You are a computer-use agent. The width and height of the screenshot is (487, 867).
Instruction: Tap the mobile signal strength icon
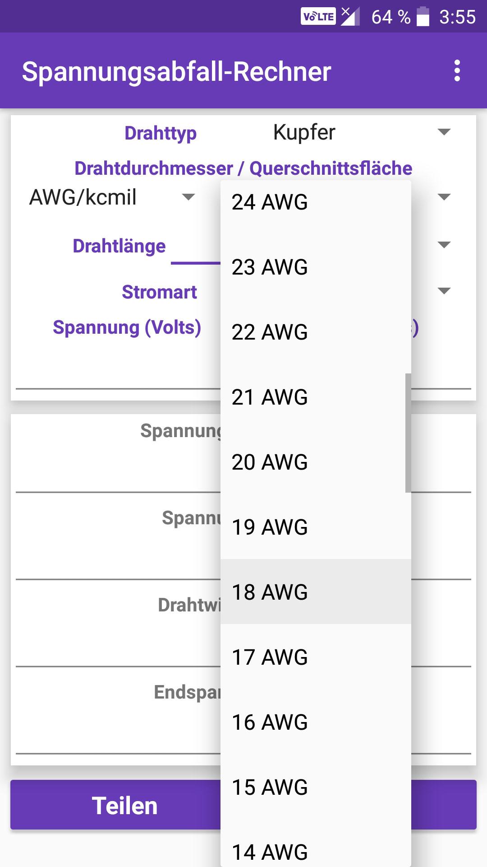350,17
